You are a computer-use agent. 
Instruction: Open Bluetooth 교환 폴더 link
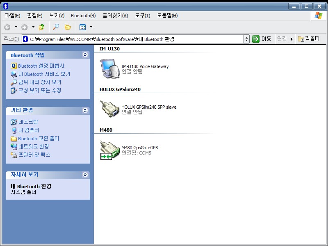point(39,139)
